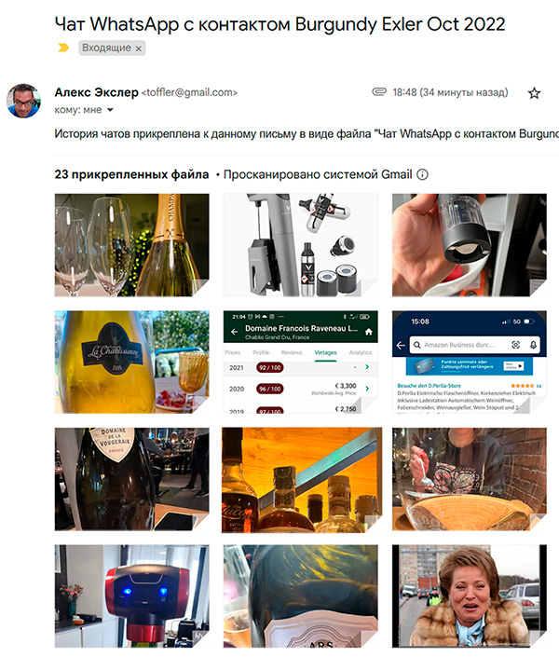Open the liquor bottles on shelf photo
Screen dimensions: 559x657
(302, 480)
